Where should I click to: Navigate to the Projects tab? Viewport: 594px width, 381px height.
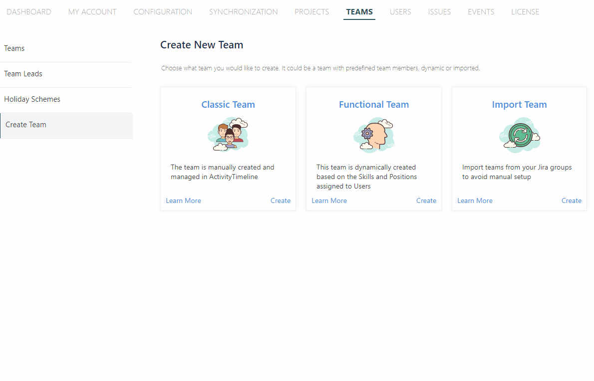(x=312, y=12)
